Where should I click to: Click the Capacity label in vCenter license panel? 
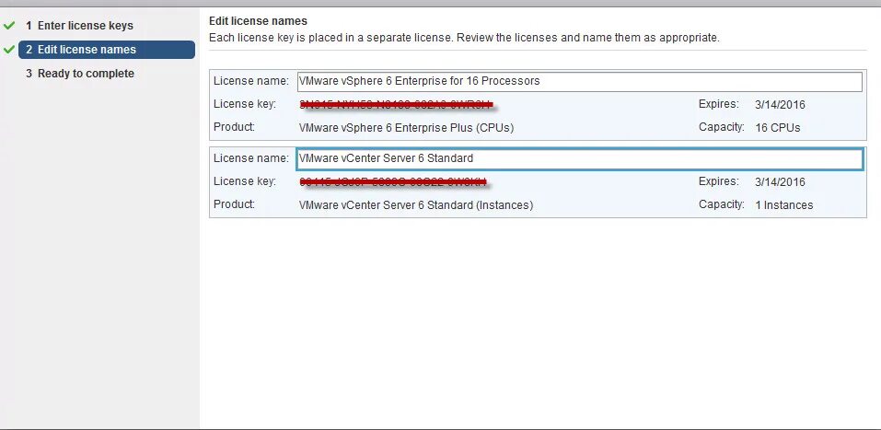click(721, 204)
